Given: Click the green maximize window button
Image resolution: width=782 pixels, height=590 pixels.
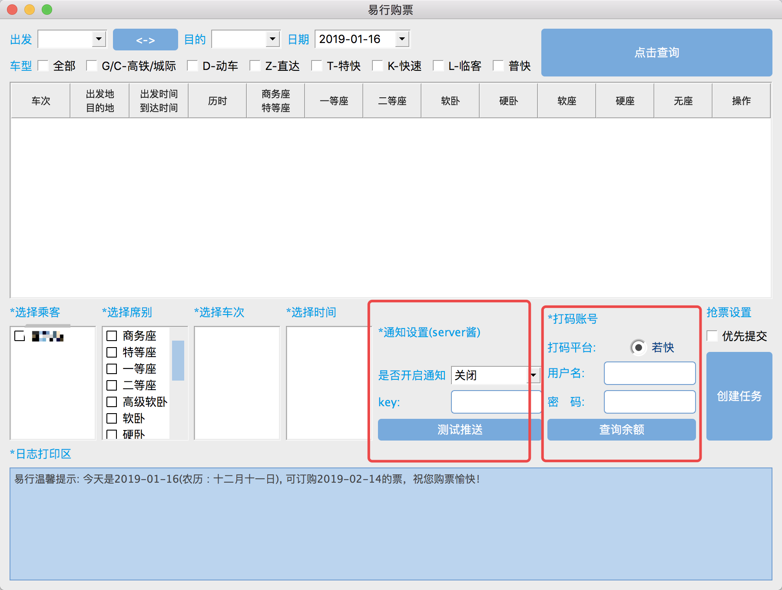Looking at the screenshot, I should point(47,10).
